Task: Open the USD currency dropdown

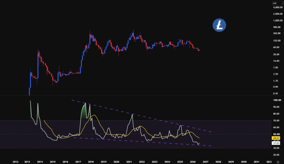Action: (277, 3)
